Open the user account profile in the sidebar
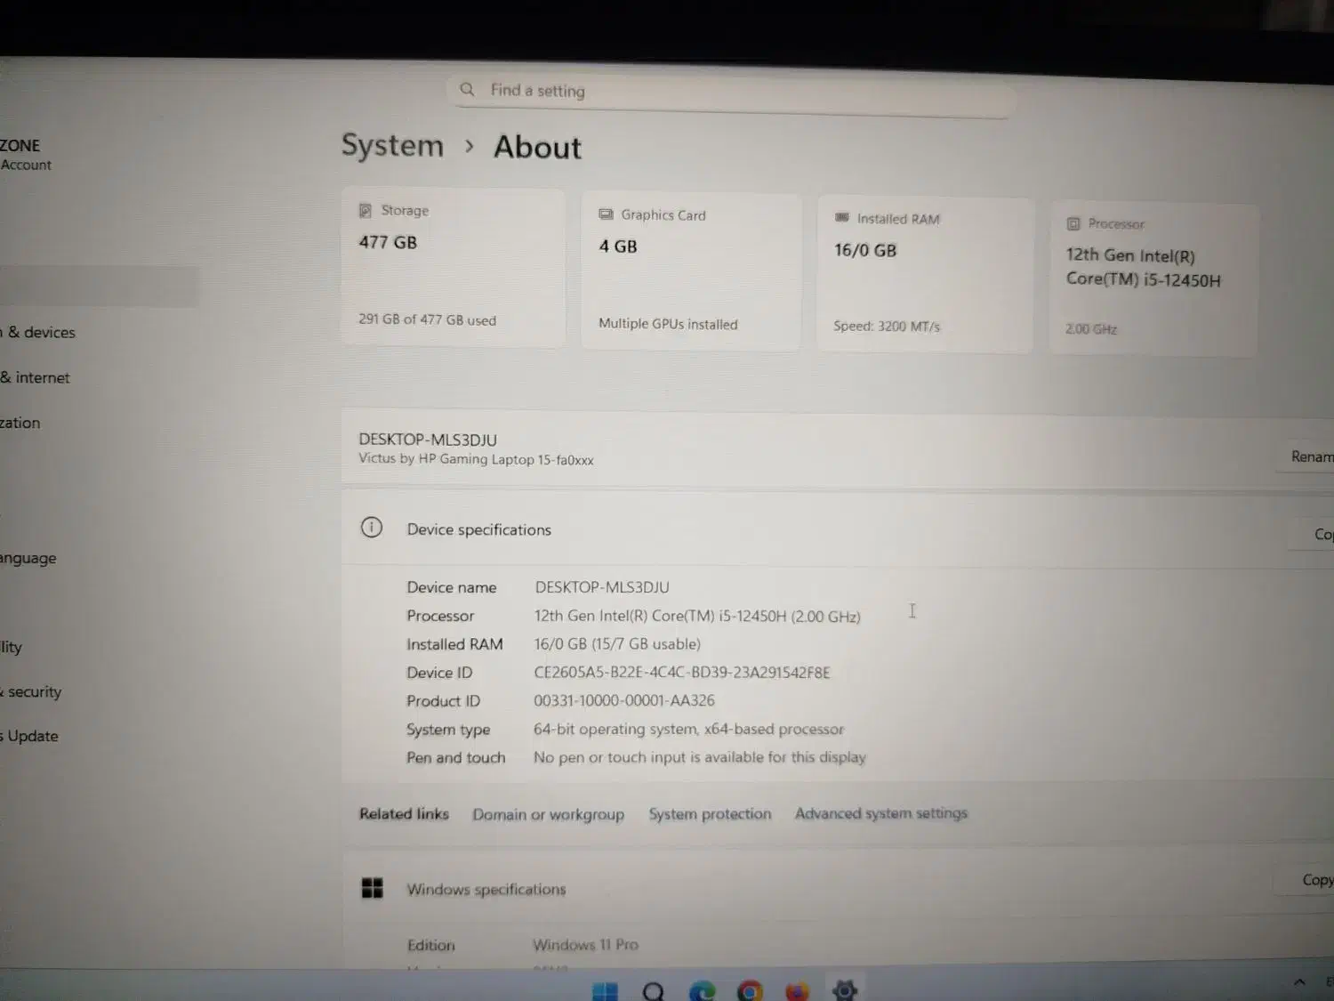The image size is (1334, 1001). pos(27,154)
